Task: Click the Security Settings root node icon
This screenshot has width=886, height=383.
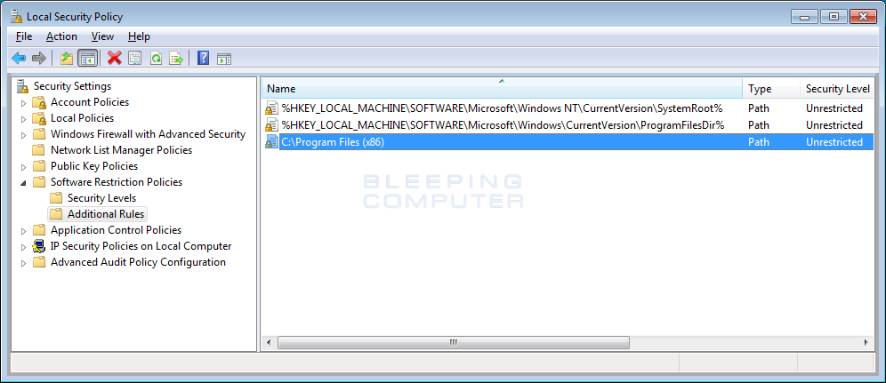Action: tap(22, 86)
